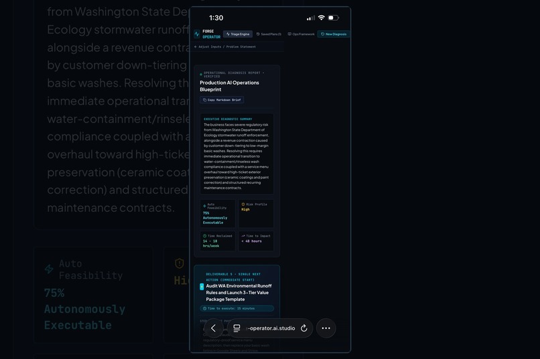This screenshot has width=540, height=359.
Task: Click the battery status icon
Action: click(334, 17)
